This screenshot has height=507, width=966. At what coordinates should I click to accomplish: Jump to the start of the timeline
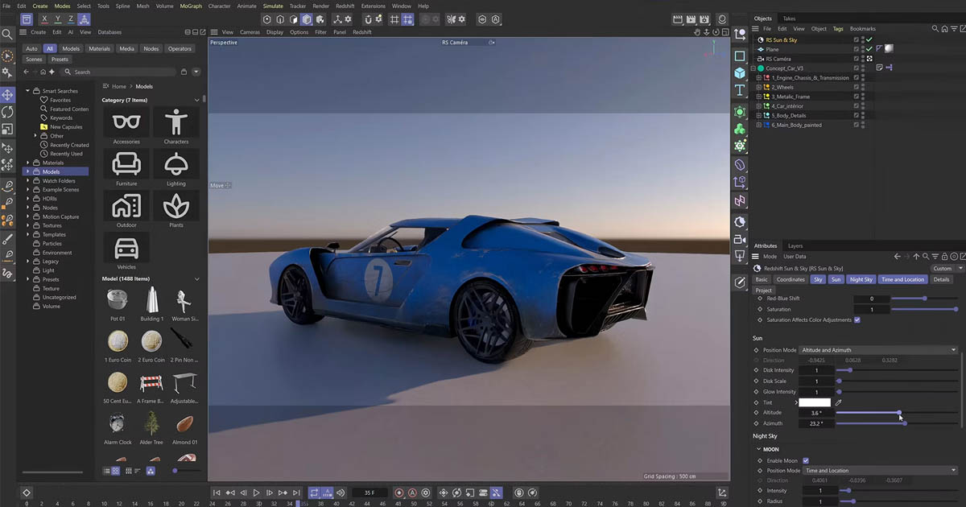click(217, 493)
